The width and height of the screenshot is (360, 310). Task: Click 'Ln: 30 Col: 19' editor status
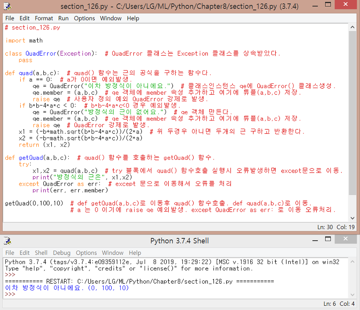[336, 227]
